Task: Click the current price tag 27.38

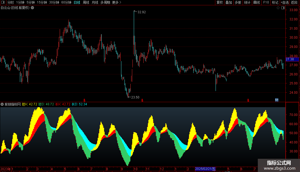Action: pos(292,59)
